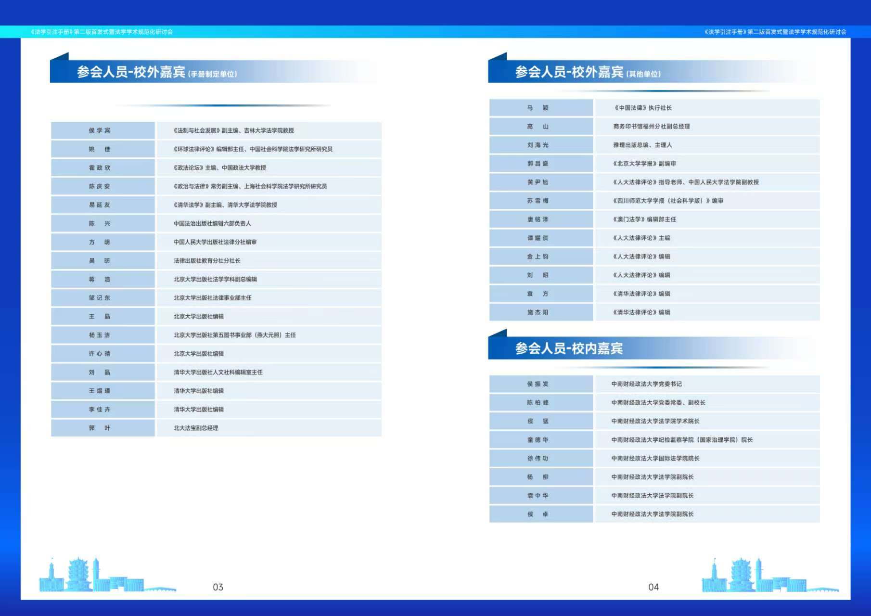The height and width of the screenshot is (616, 871).
Task: Select the name cell 霍政欣
Action: (x=100, y=168)
